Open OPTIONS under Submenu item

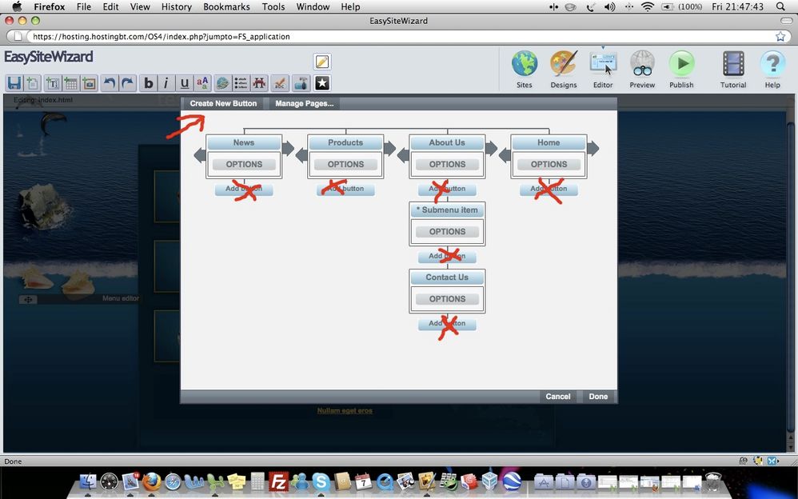447,232
